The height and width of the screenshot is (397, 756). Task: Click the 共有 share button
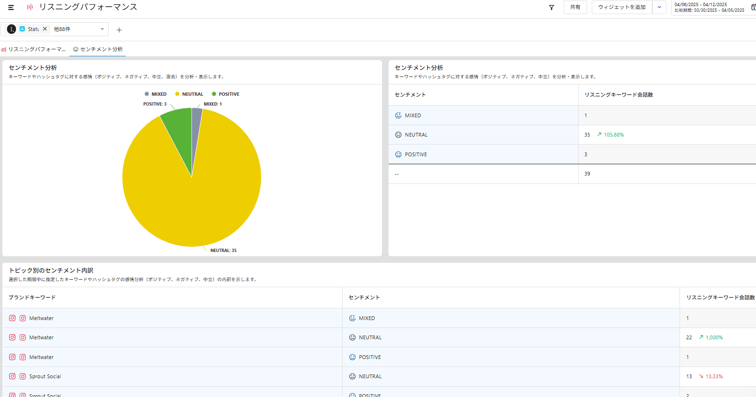pos(575,8)
